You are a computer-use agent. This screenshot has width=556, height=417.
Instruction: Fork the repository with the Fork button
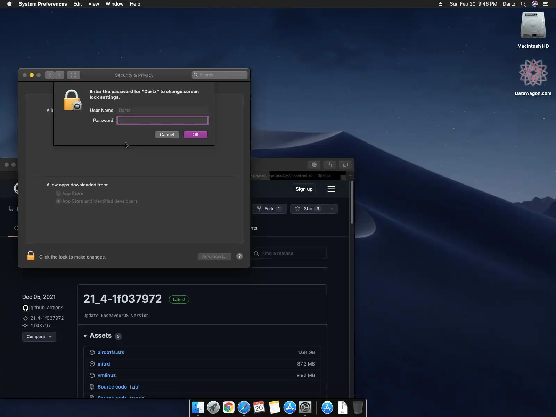point(269,209)
